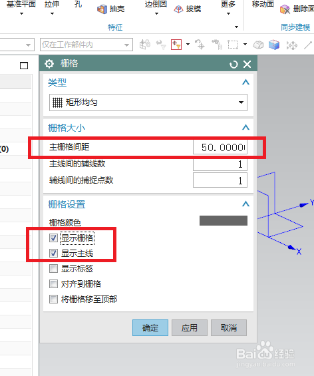Click the 辅线间的捕捉点数 input field

pyautogui.click(x=220, y=180)
